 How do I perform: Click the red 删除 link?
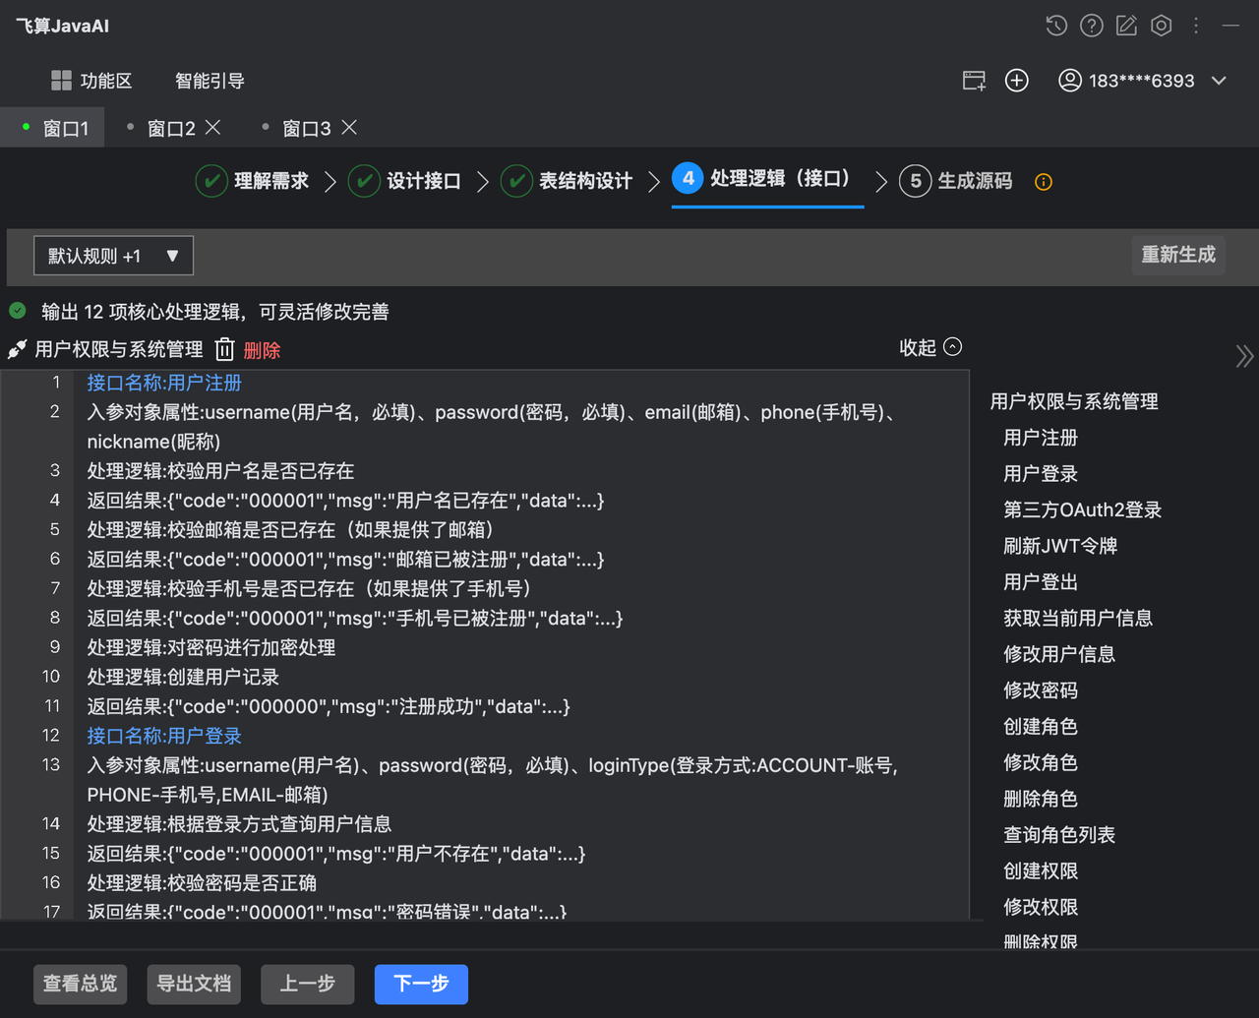pos(262,350)
